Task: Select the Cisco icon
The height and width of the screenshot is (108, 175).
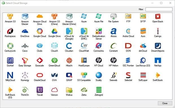Action: 25,46
